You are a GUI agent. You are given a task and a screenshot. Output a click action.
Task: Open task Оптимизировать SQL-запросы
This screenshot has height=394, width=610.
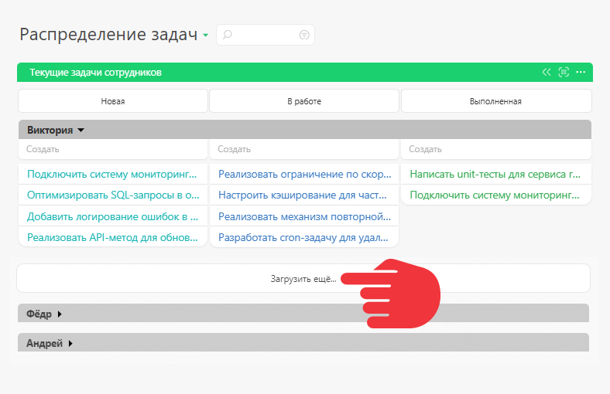pyautogui.click(x=113, y=195)
